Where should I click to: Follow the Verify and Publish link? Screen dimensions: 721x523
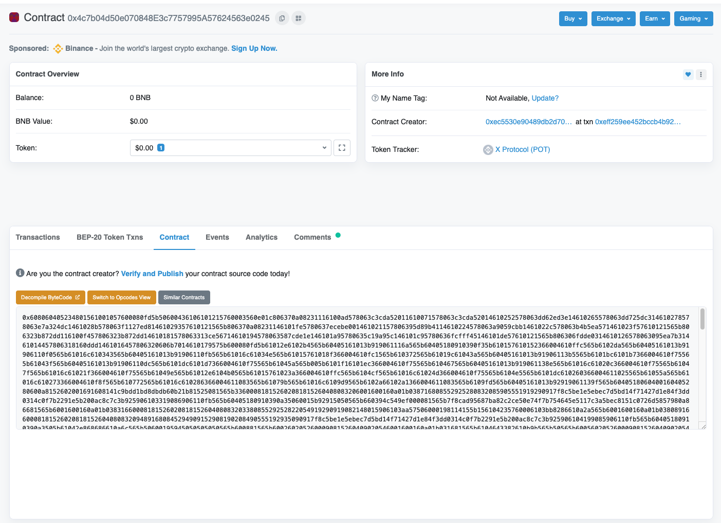(152, 274)
